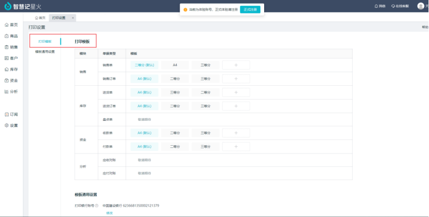The image size is (429, 217).
Task: Open the 销售 module in sidebar
Action: click(x=11, y=48)
